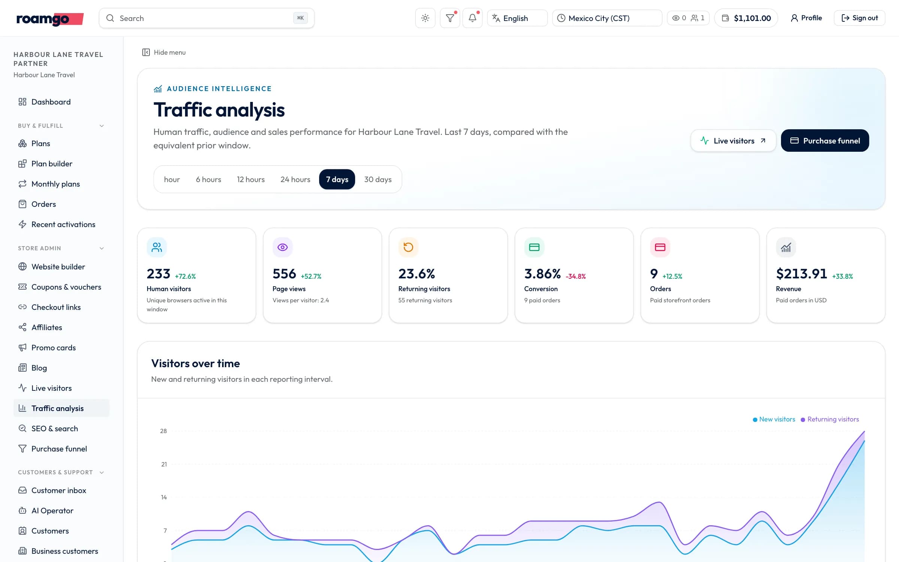Click the roamgo logo

point(50,19)
